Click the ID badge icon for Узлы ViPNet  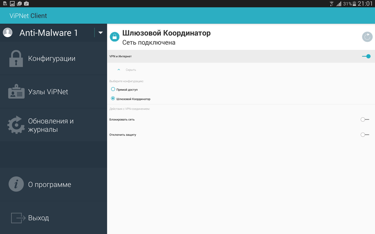point(16,91)
